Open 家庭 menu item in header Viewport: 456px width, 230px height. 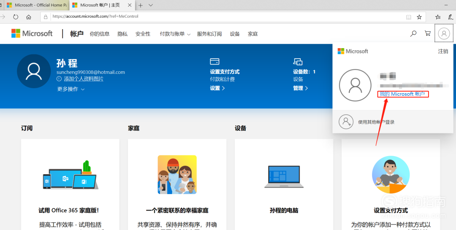(x=253, y=34)
